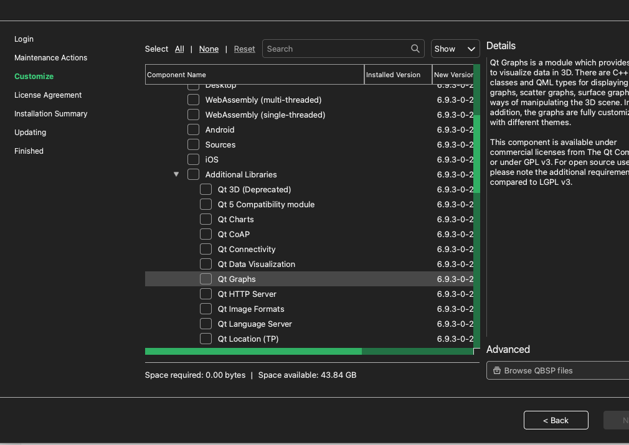Sort by the Component Name column header
629x445 pixels.
coord(254,75)
